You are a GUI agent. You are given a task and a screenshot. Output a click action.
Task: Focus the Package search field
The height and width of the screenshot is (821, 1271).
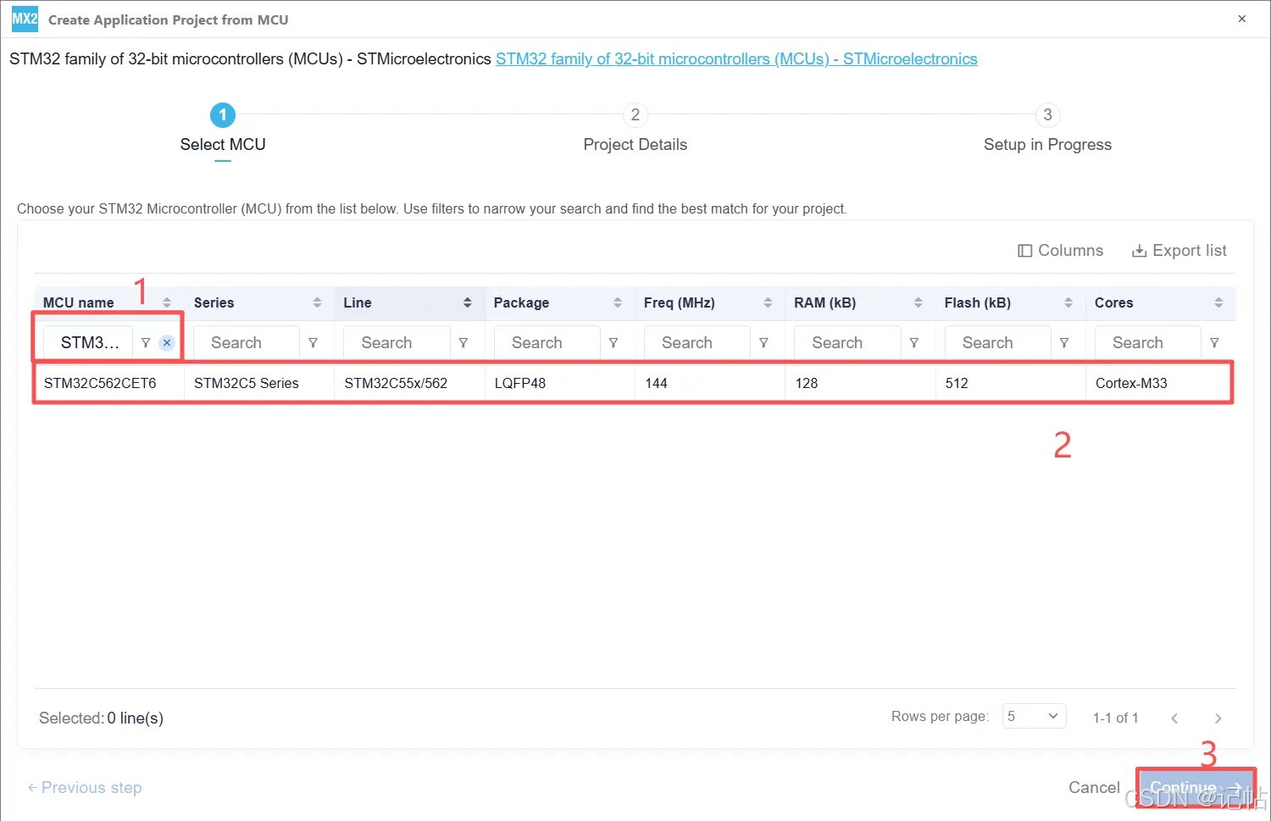[x=547, y=342]
